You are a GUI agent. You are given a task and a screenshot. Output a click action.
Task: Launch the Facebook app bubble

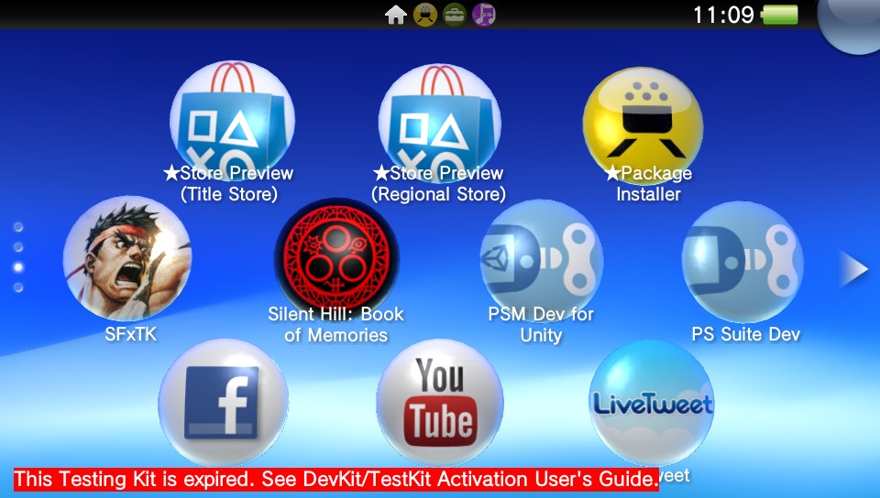click(224, 402)
